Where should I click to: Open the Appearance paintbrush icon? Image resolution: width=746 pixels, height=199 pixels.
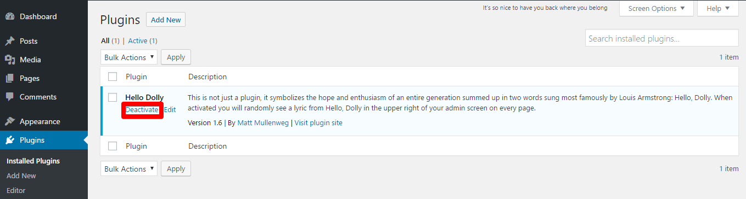[10, 121]
